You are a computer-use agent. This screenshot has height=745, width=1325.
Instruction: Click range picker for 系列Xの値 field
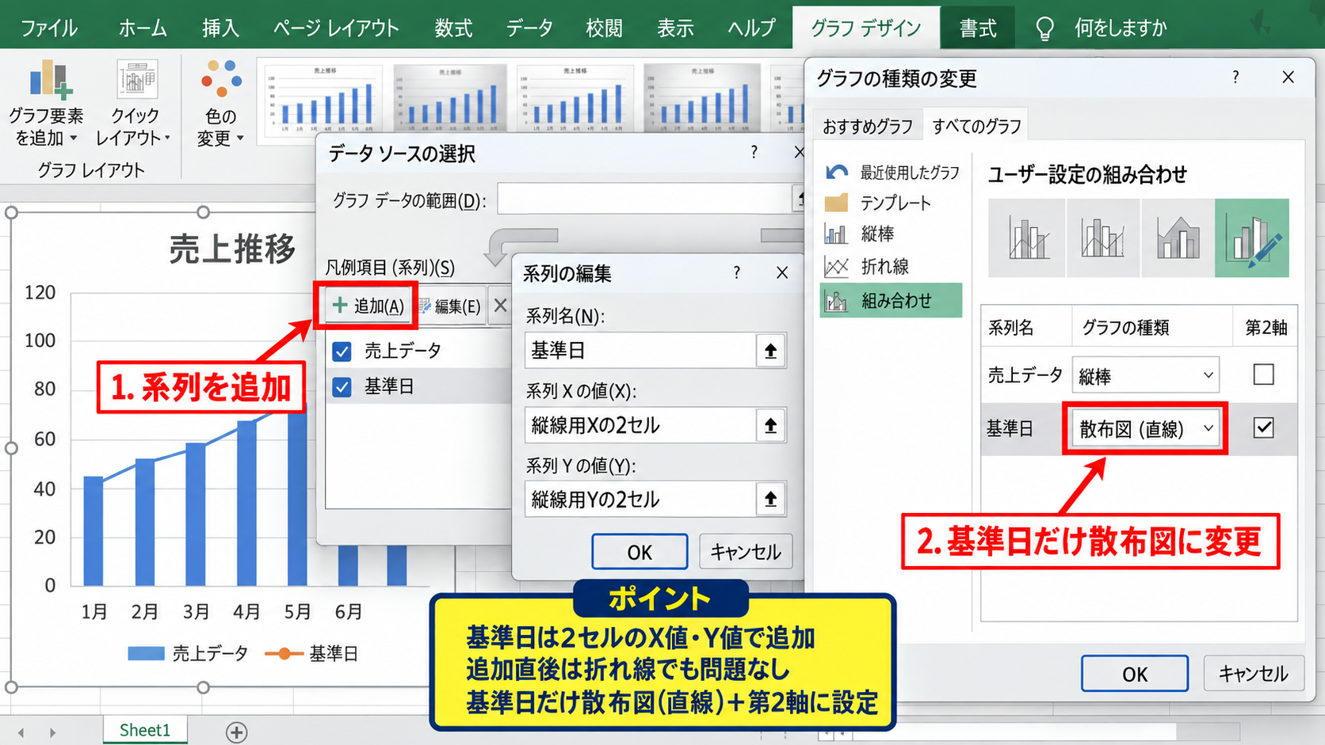click(x=770, y=425)
